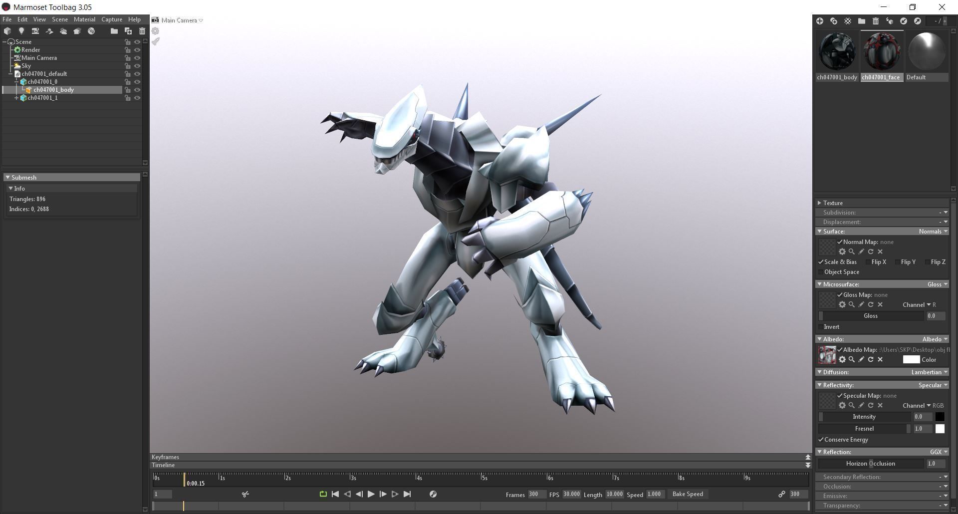Add turntable object with disc icon

pos(91,31)
